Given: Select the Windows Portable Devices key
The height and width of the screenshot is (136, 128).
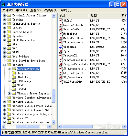Looking at the screenshot, I should 31,122.
